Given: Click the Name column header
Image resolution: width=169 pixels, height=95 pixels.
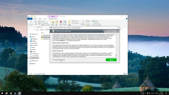Looking at the screenshot, I should pos(43,33).
